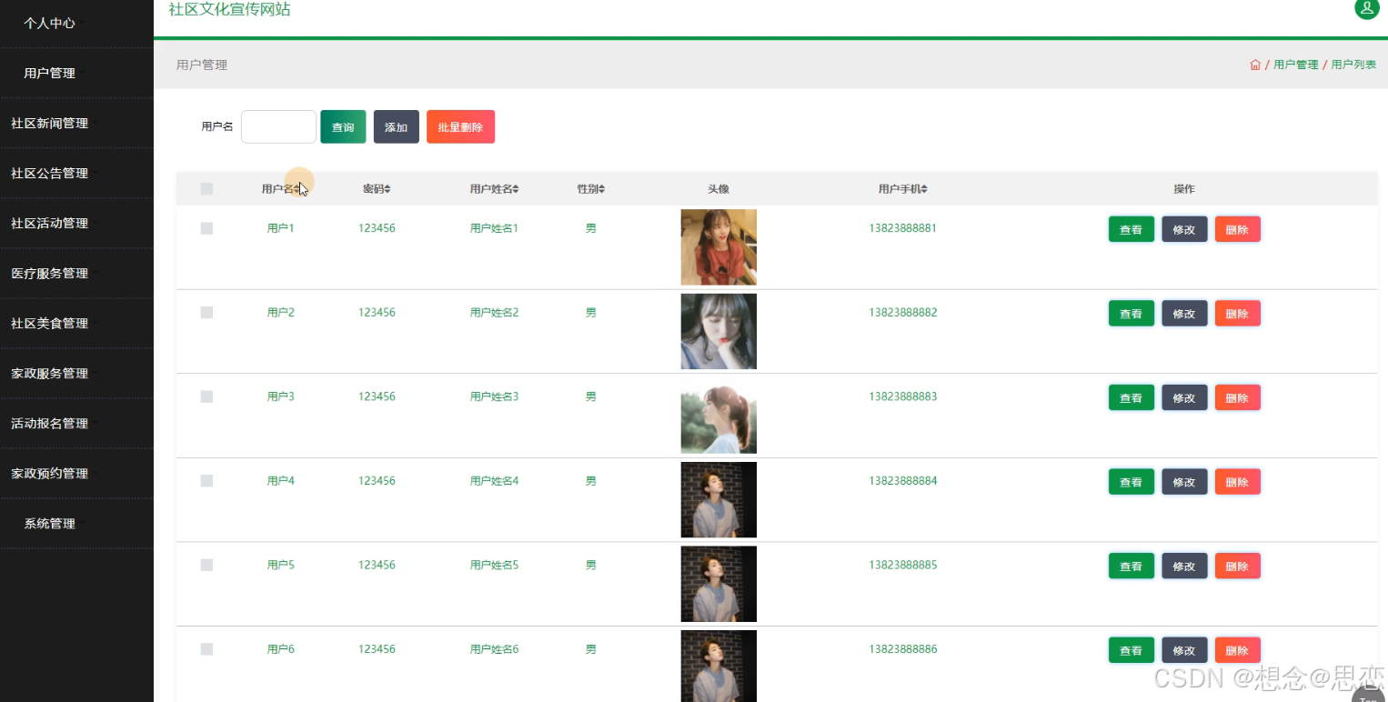This screenshot has height=702, width=1388.
Task: Expand 医疗服务管理 sidebar menu
Action: [76, 273]
